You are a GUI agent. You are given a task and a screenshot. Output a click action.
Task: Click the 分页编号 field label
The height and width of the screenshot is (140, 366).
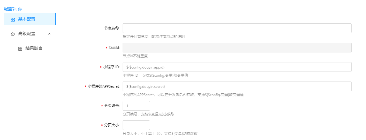tap(112, 106)
